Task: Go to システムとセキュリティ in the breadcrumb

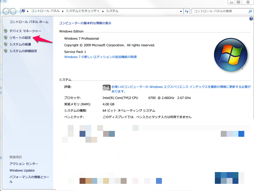Action: 83,11
